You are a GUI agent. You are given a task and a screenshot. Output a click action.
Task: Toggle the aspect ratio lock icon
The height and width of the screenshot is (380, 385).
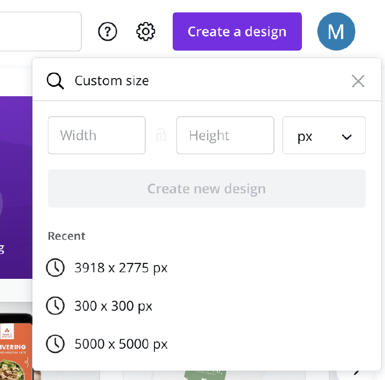point(161,135)
